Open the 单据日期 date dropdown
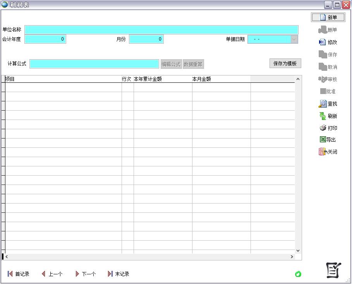Screen dimensions: 352x284 294,39
